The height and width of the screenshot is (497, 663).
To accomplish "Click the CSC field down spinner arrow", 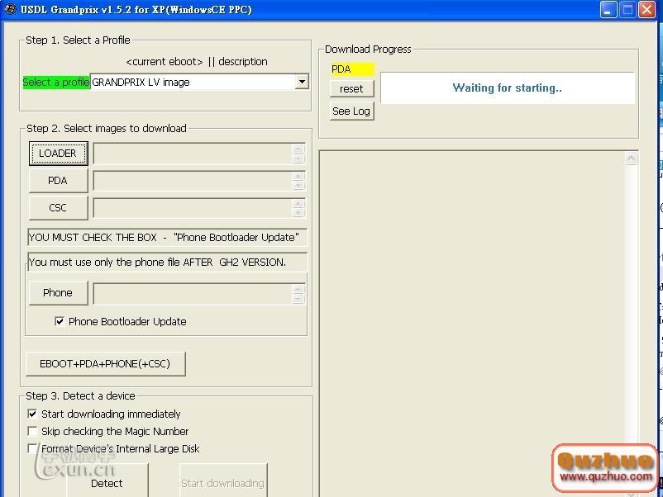I will [298, 212].
